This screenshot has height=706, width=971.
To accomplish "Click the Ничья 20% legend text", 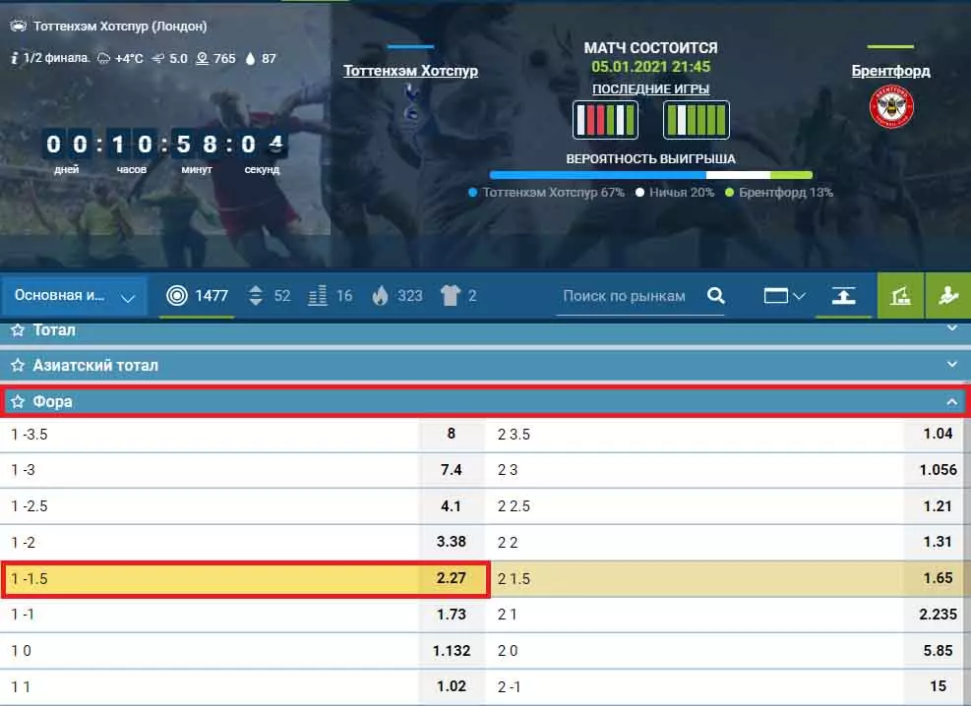I will coord(682,193).
